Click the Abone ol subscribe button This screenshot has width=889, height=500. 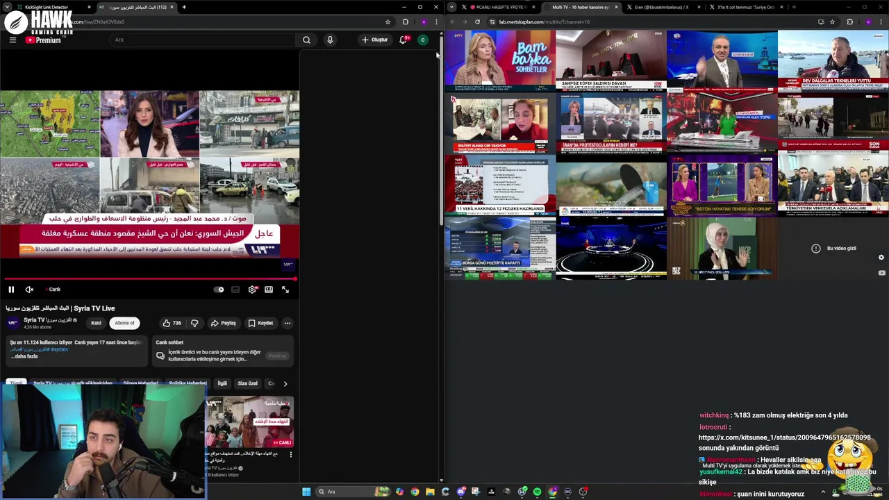pos(124,323)
